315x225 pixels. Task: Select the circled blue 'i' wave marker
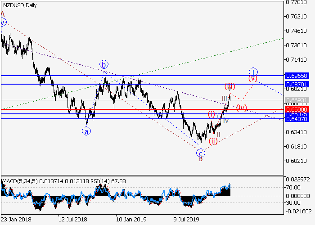click(253, 72)
